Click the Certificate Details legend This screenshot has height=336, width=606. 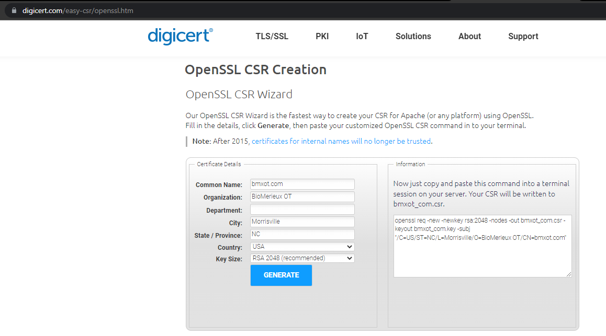coord(219,164)
